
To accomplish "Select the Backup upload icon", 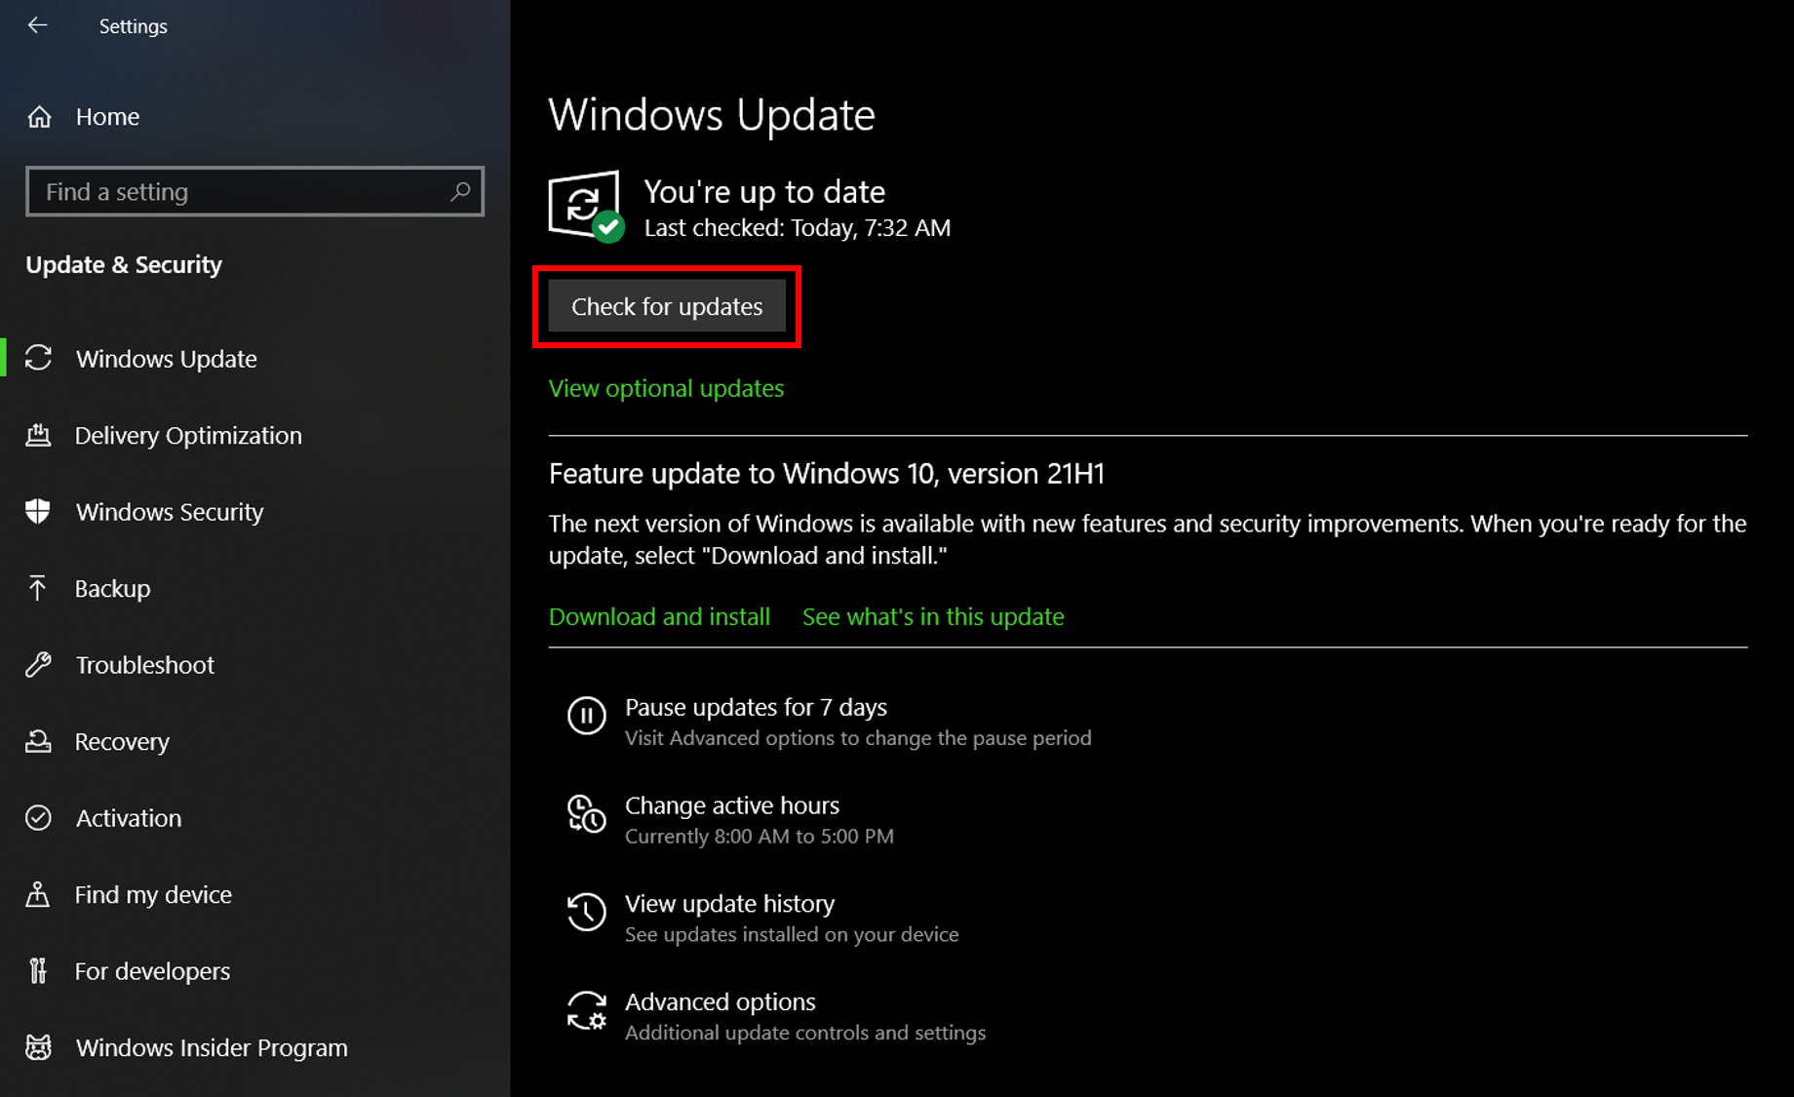I will tap(39, 588).
